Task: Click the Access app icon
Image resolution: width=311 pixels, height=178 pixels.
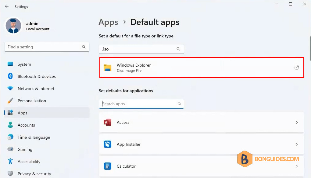Action: (x=108, y=122)
